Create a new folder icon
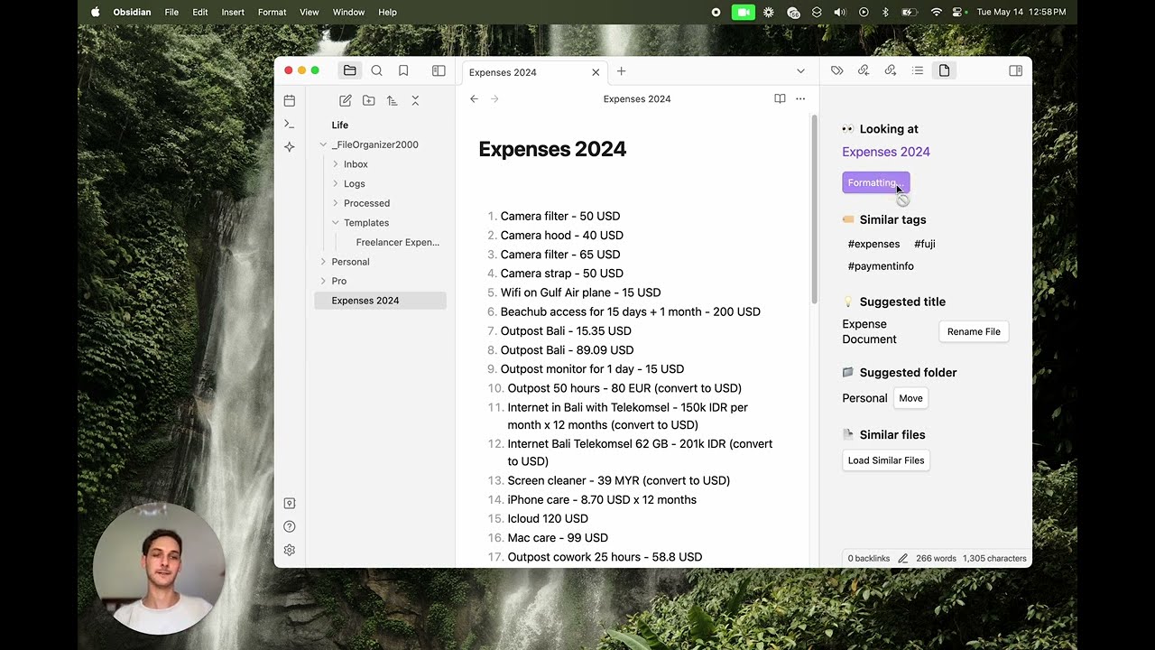Screen dimensions: 1155x650 pyautogui.click(x=368, y=100)
